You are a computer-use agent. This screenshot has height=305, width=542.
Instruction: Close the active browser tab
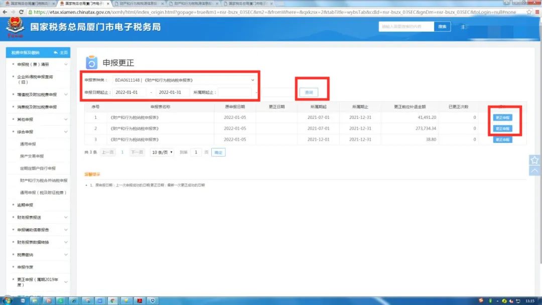coord(108,4)
